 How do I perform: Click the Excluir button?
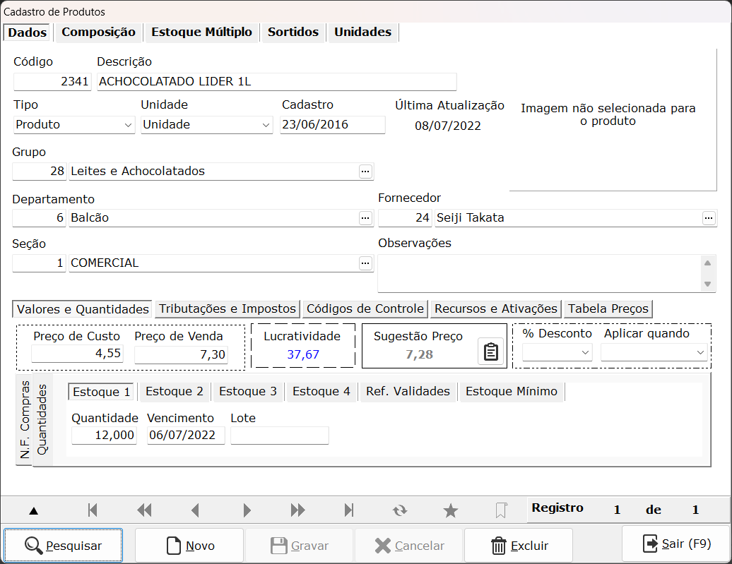click(519, 545)
